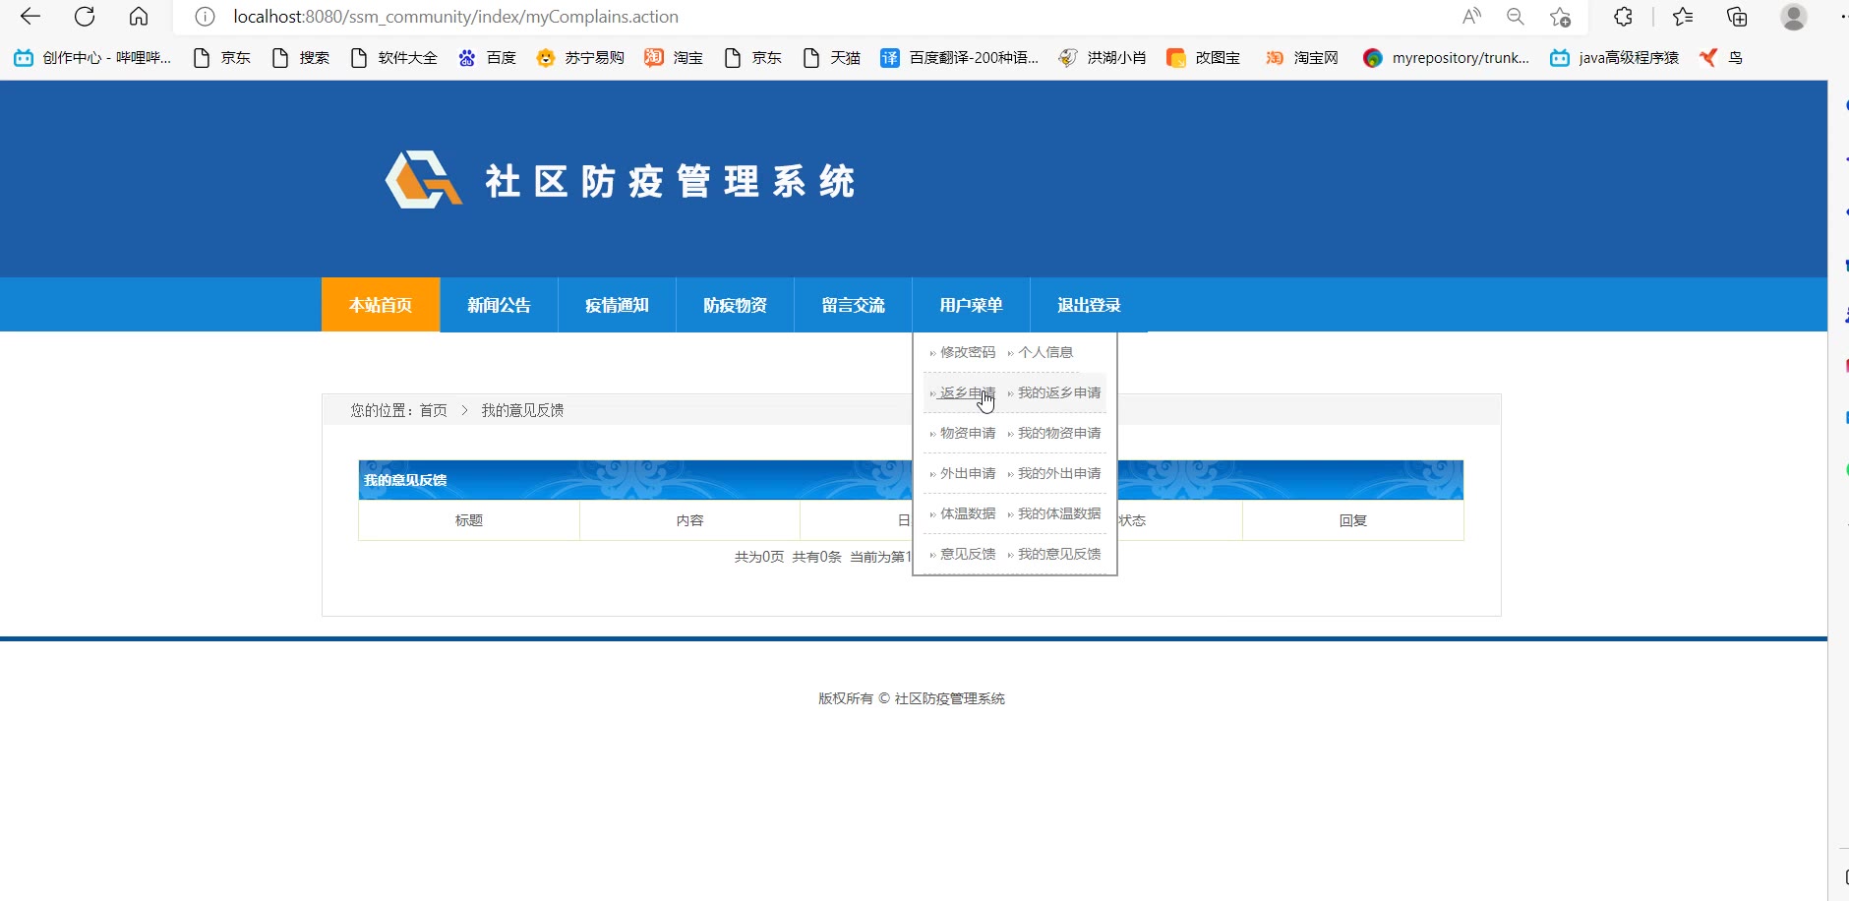Click the browser address bar URL

(x=455, y=17)
